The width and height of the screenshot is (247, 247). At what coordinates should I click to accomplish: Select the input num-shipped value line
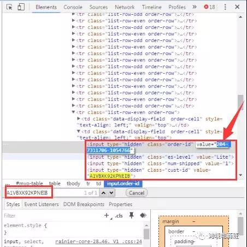coord(161,164)
